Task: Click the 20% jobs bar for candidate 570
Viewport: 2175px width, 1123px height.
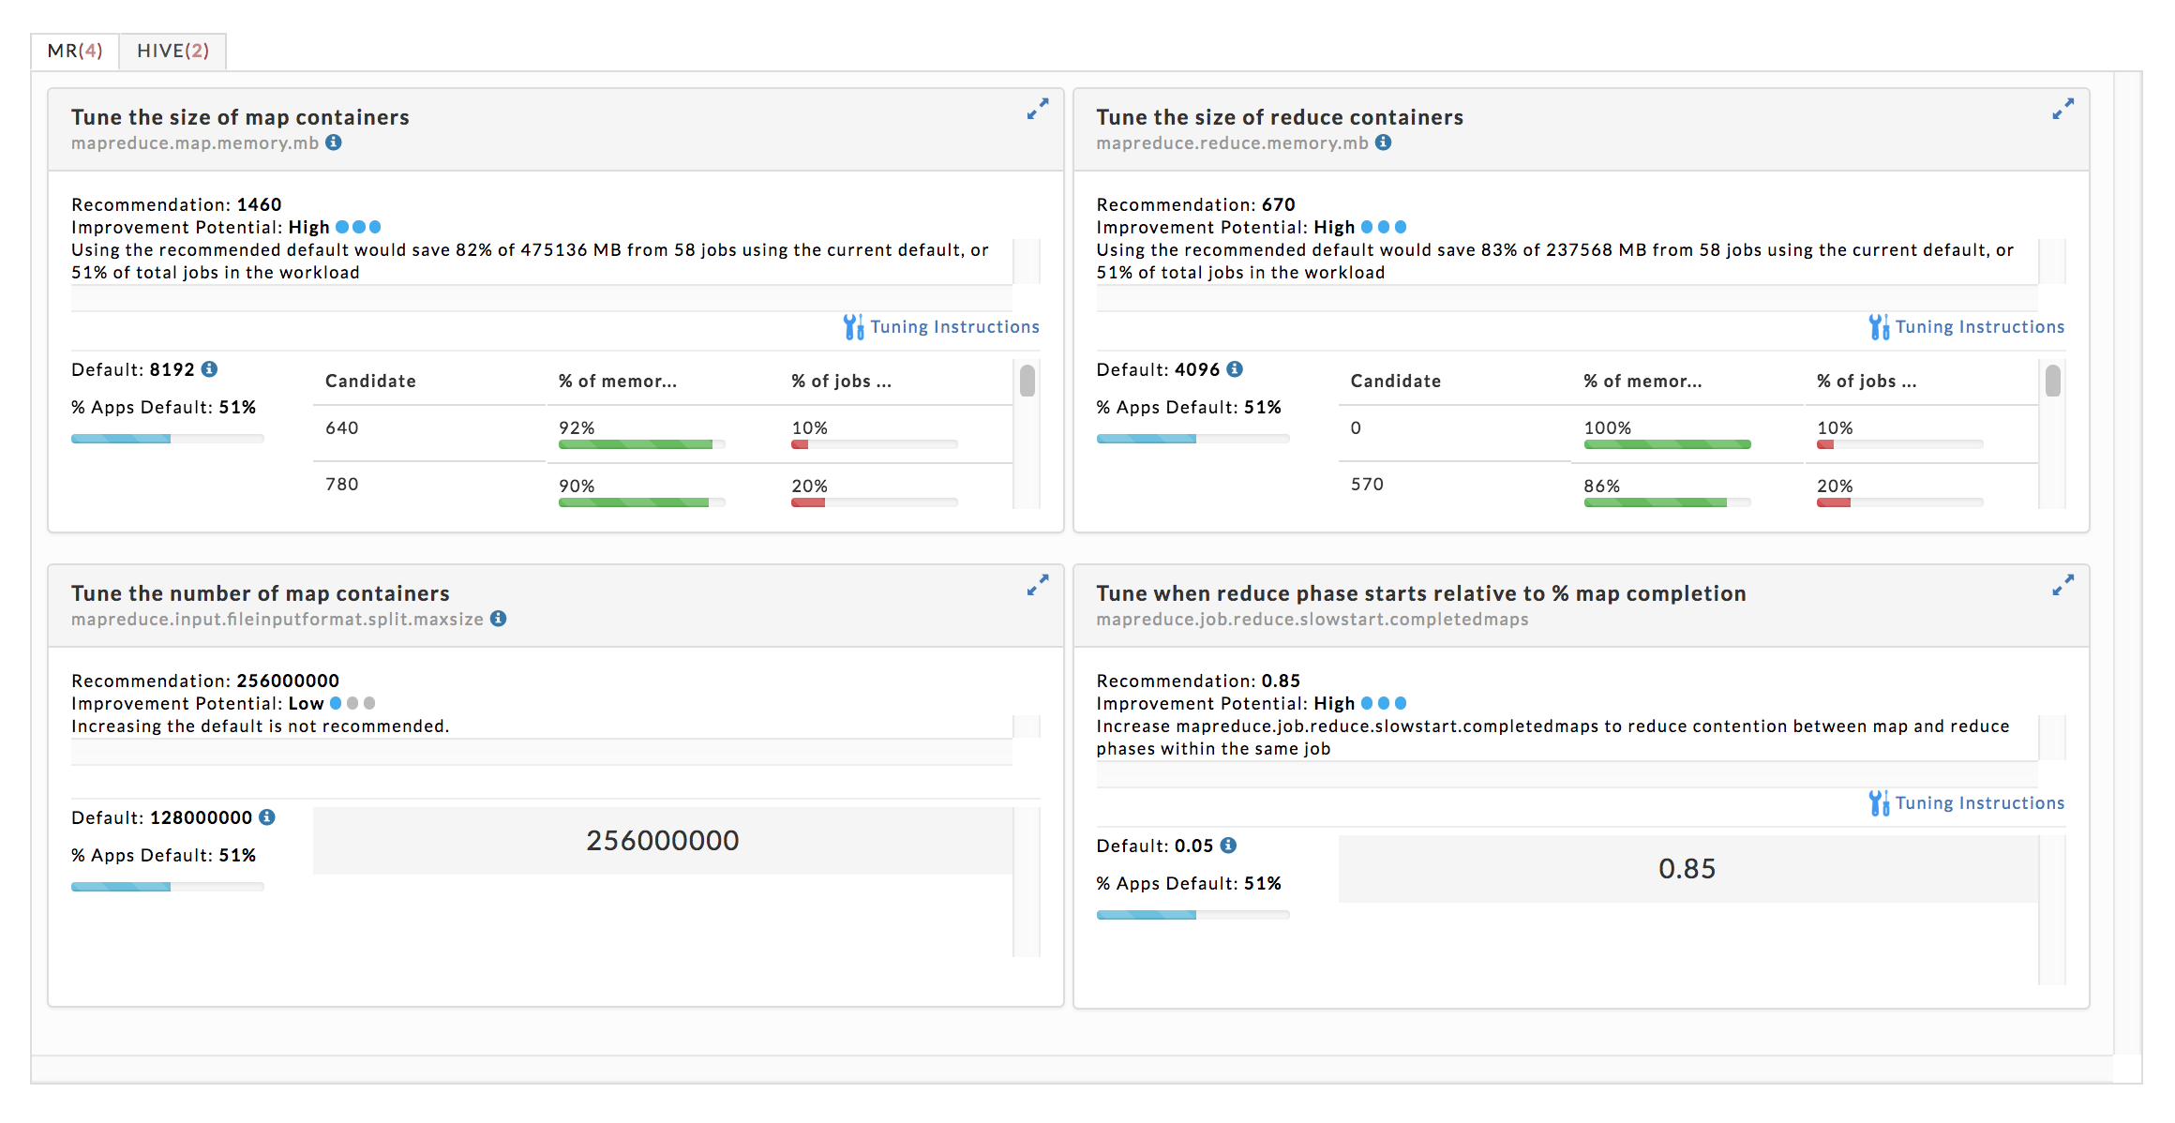Action: (x=1900, y=502)
